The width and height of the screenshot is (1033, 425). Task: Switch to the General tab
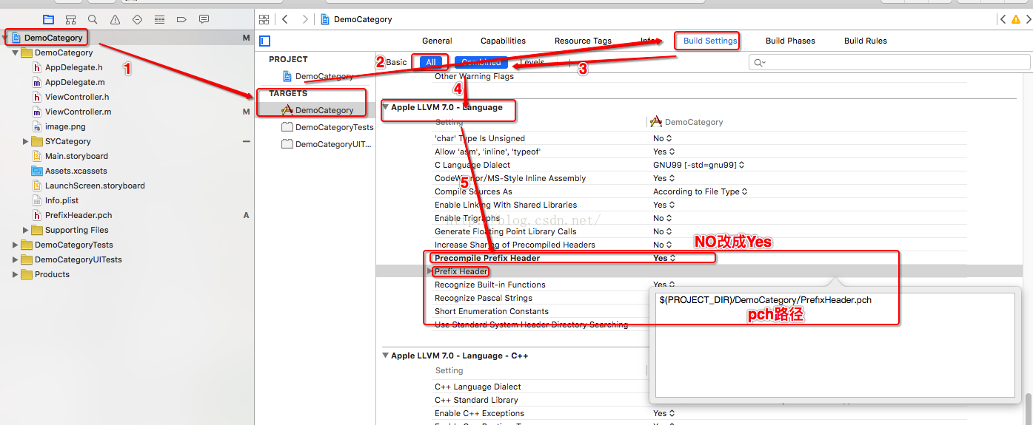point(437,41)
